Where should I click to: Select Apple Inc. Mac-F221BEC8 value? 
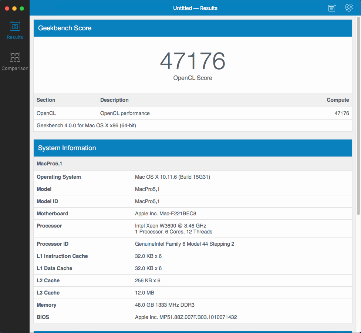tap(166, 213)
